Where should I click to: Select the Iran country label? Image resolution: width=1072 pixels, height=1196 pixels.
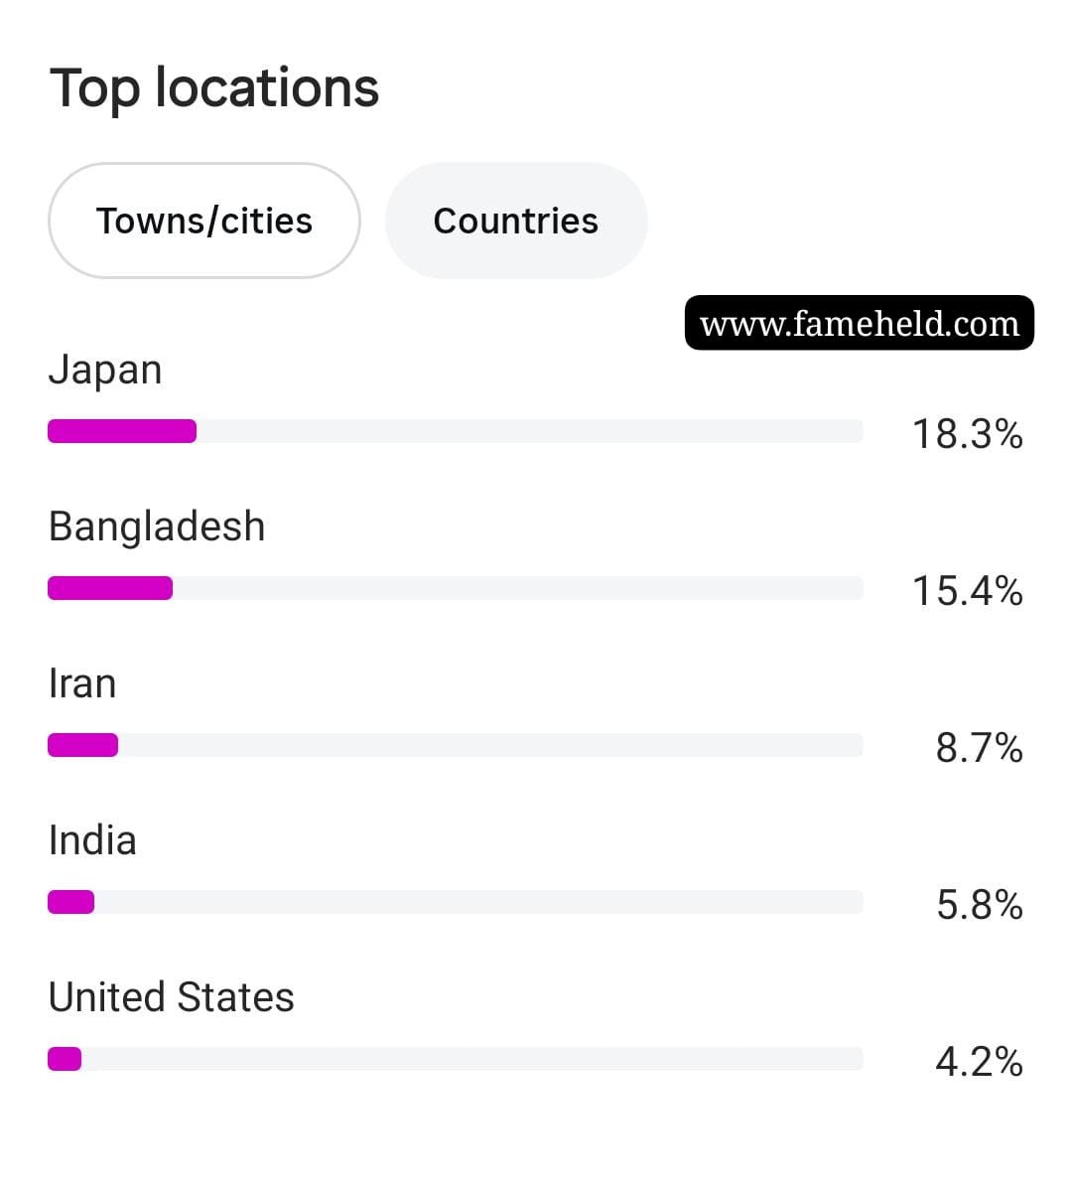pyautogui.click(x=82, y=683)
